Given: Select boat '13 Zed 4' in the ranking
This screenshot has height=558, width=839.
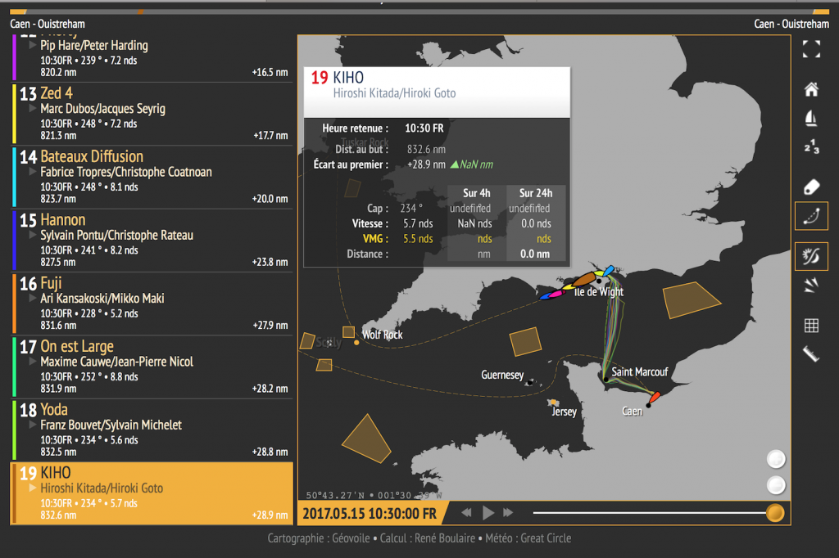Looking at the screenshot, I should [x=152, y=114].
